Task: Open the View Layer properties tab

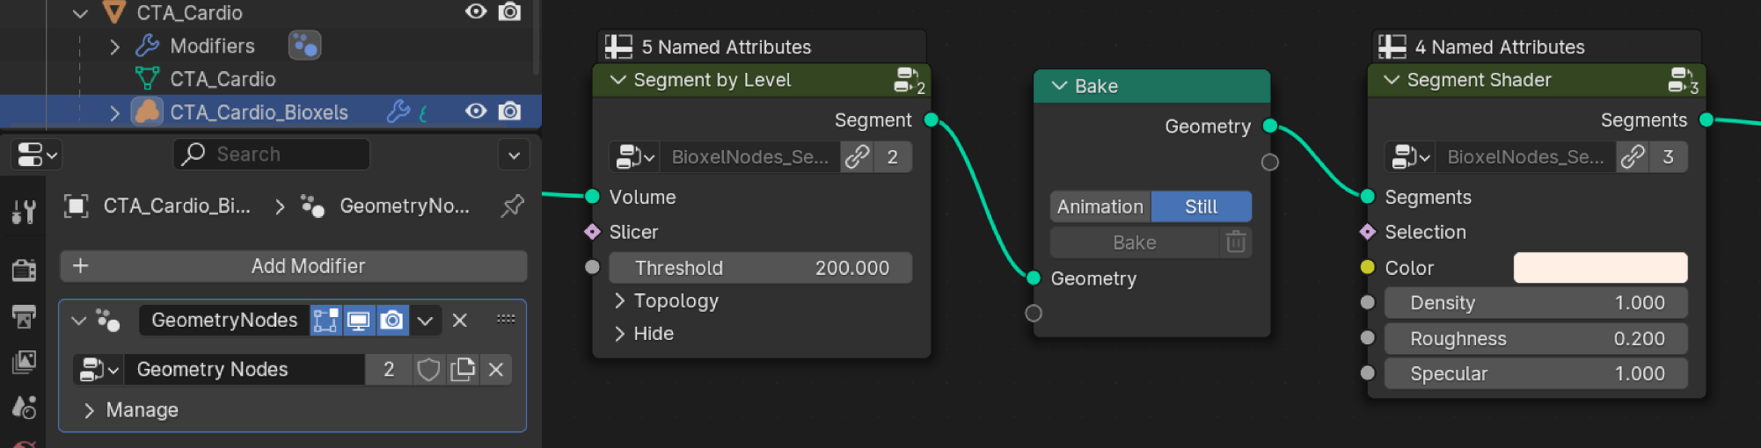Action: click(24, 362)
